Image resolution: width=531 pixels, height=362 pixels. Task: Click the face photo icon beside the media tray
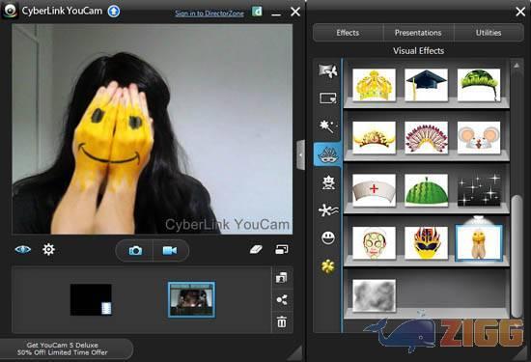coord(281,278)
